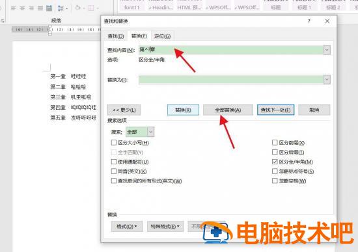
Task: Click into the 查找内容 input field
Action: [231, 49]
